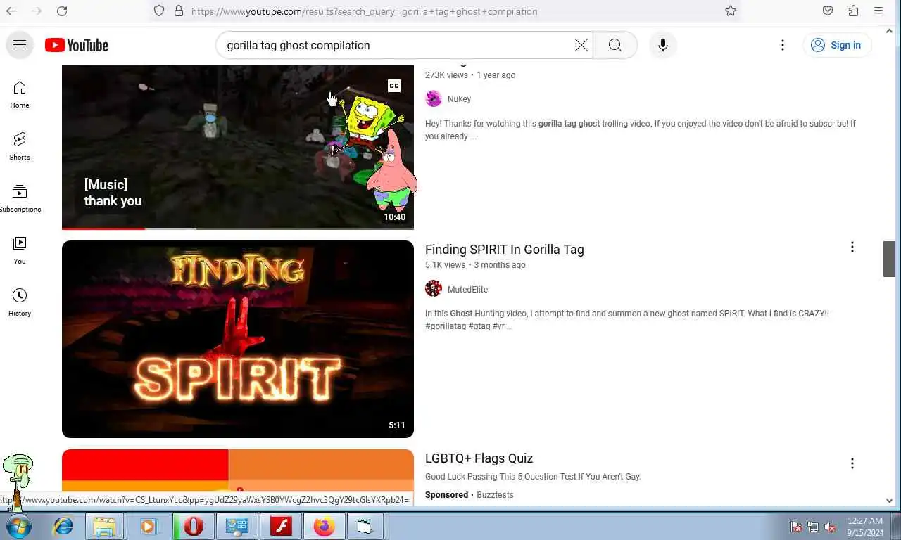Open Subscriptions in the sidebar
The width and height of the screenshot is (901, 540).
click(20, 198)
